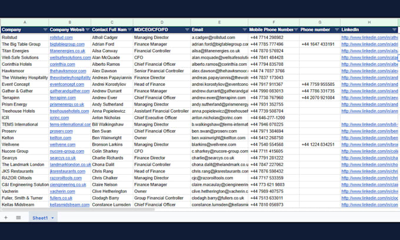The image size is (400, 240).
Task: Open LinkedIn link in Vacherin row
Action: [369, 191]
